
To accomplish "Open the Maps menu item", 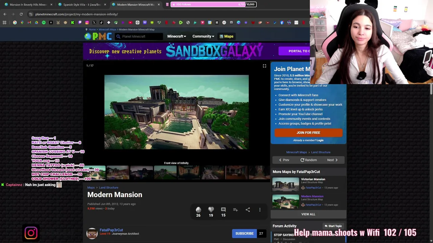I will click(x=226, y=36).
